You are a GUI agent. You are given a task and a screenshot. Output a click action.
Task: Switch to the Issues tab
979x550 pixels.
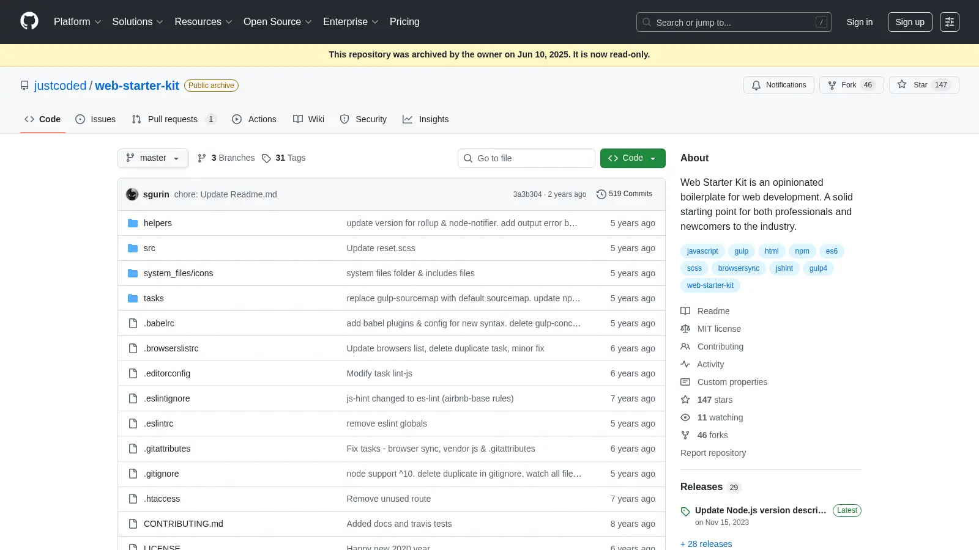95,119
